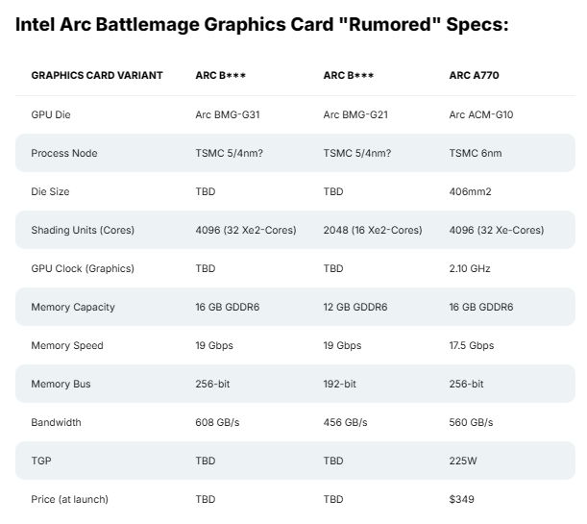Click the 406mm2 die size value

[x=471, y=192]
